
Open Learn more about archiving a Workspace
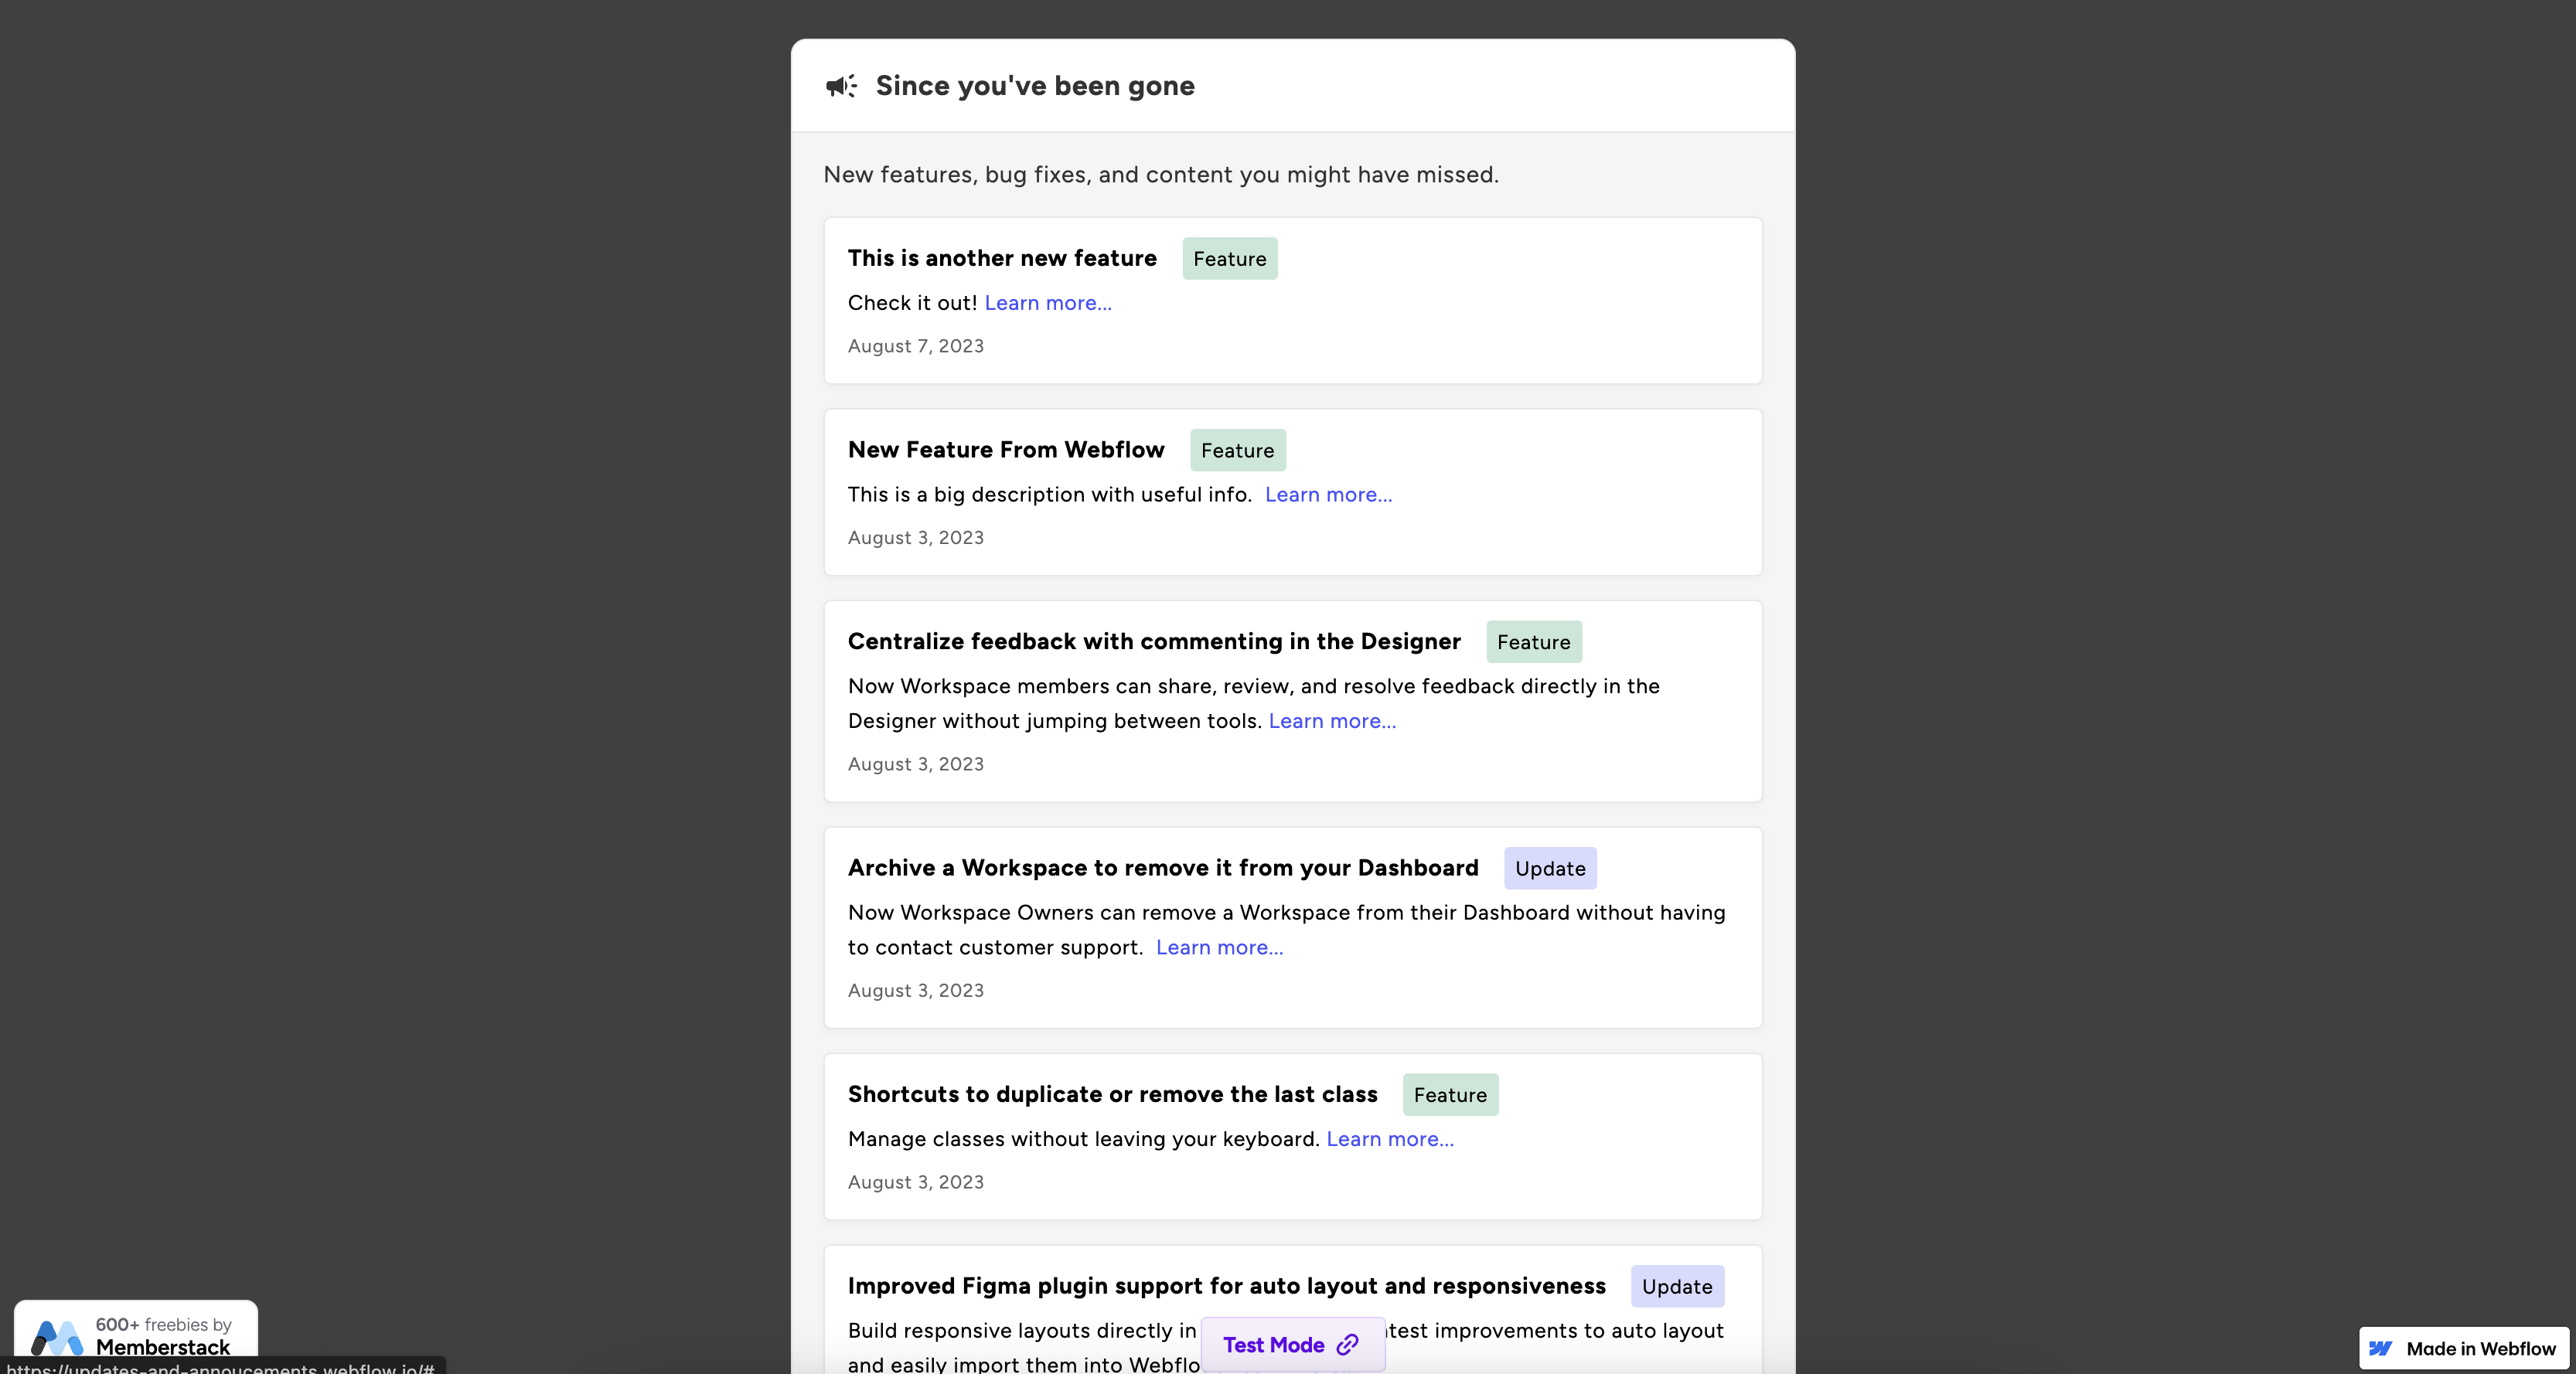(x=1219, y=947)
